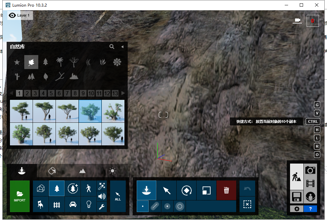
Task: Activate the Rotate object tool
Action: (186, 190)
